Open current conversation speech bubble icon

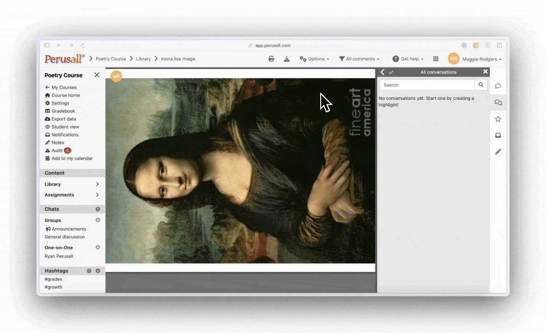498,86
